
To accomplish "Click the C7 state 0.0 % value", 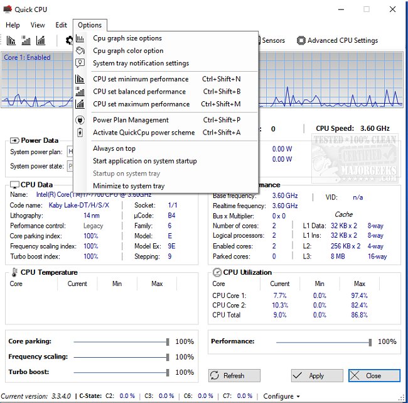I will click(x=245, y=396).
